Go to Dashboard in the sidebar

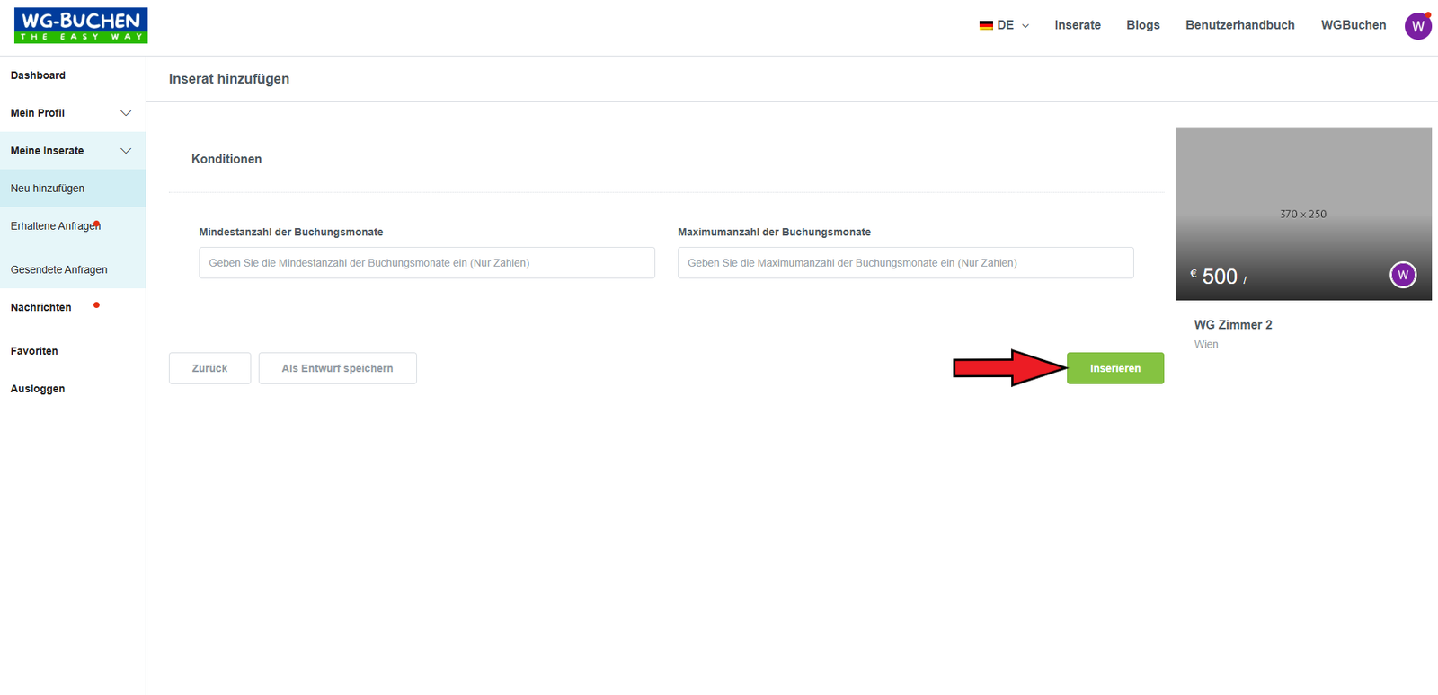click(38, 75)
